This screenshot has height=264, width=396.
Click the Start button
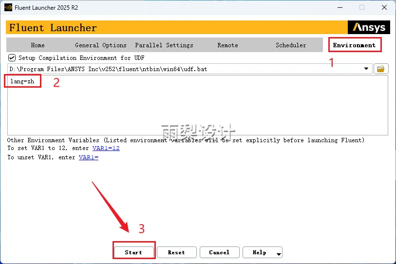[x=133, y=252]
